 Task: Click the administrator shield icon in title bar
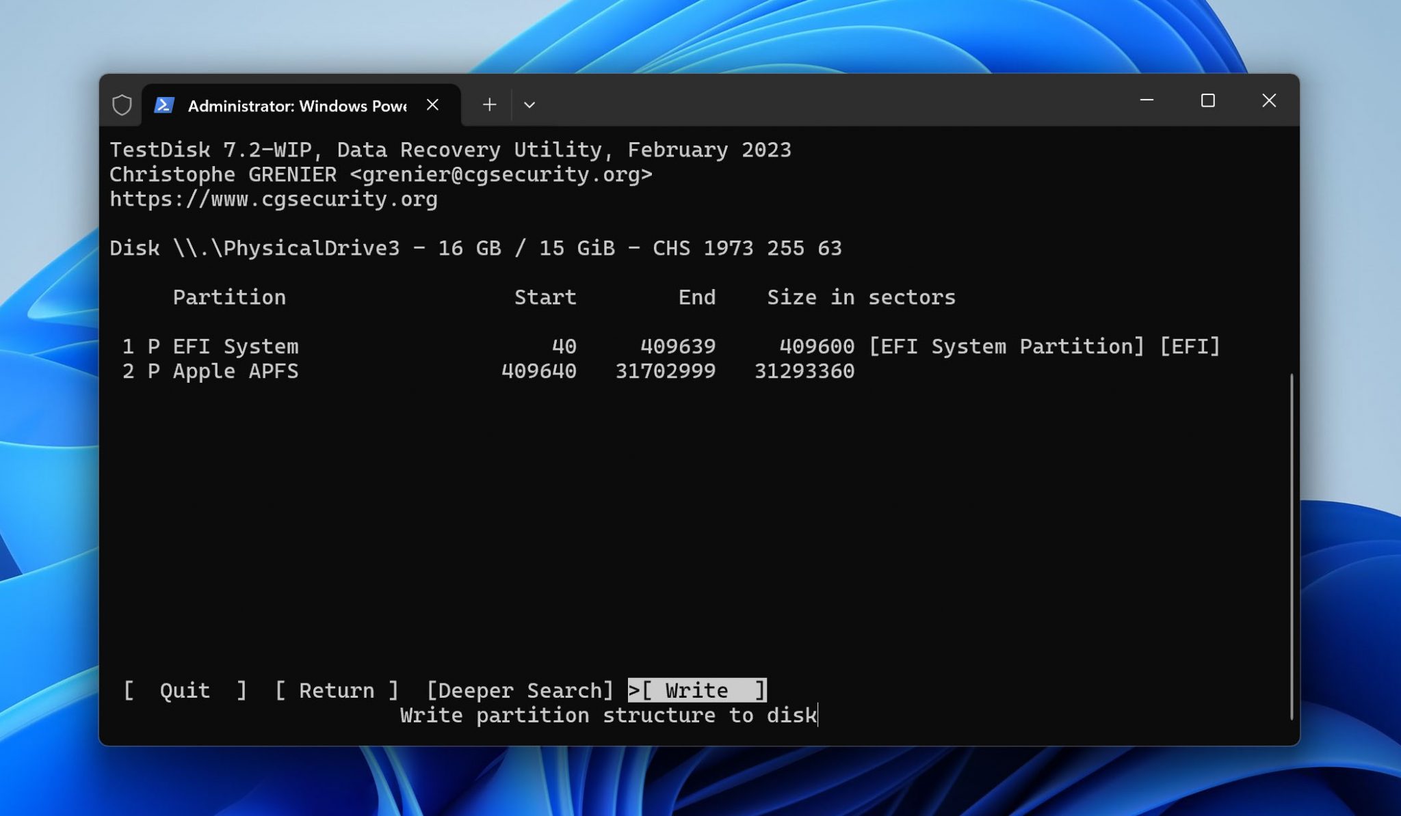(122, 105)
